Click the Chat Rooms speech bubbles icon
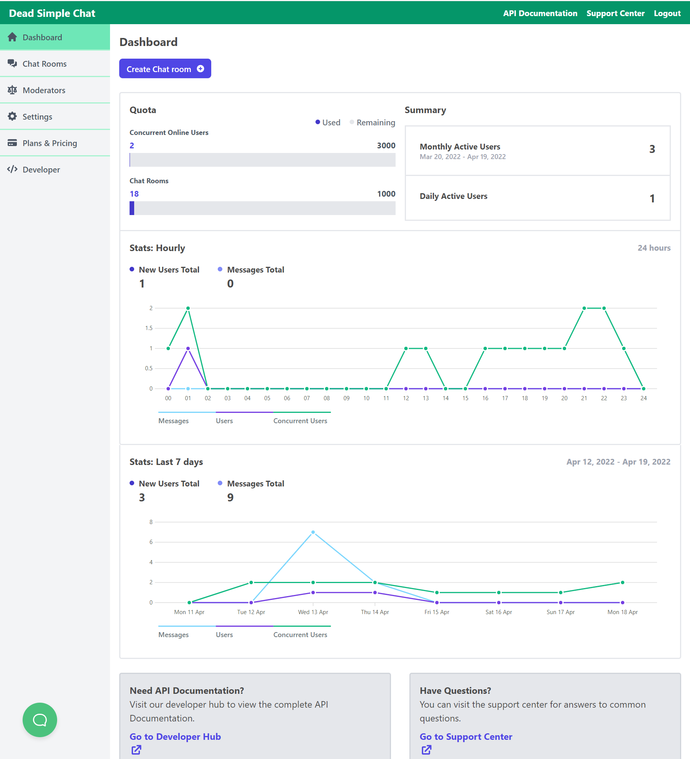Image resolution: width=690 pixels, height=759 pixels. [12, 64]
